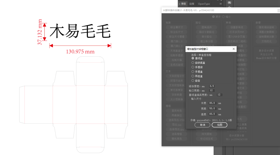Click 标注纵尺寸 in the plugin window
Screen dimensions: 280x155
(x=177, y=32)
